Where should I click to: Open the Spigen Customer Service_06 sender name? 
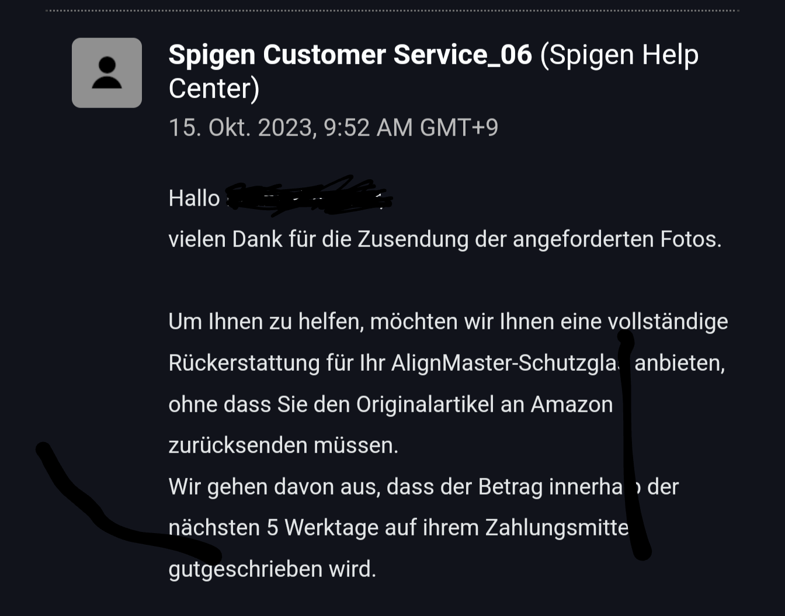coord(350,55)
